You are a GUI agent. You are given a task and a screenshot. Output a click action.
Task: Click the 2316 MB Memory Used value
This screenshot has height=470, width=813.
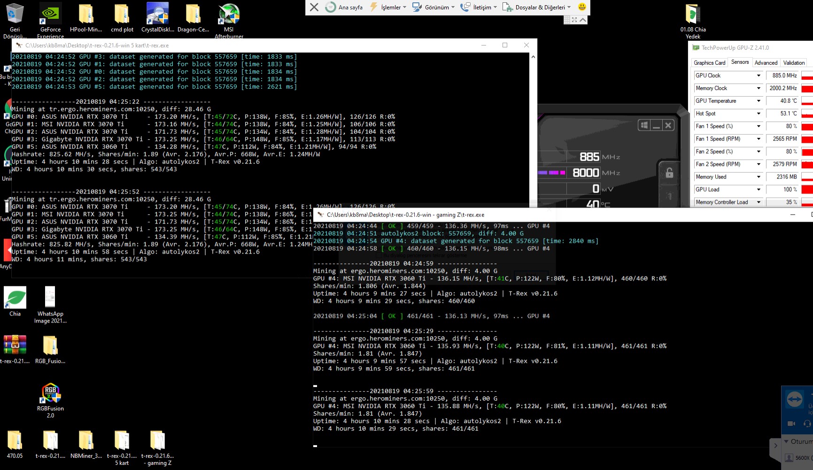(782, 177)
